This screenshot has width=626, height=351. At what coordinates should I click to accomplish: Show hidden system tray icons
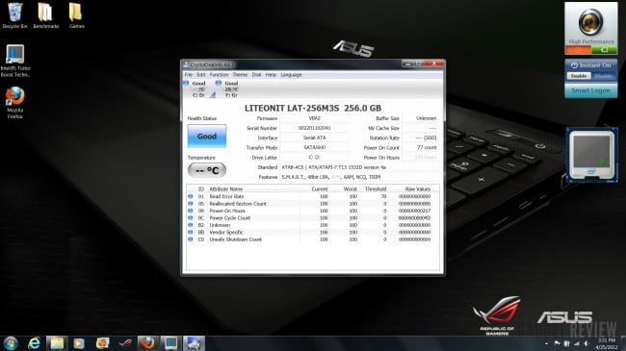click(x=547, y=343)
